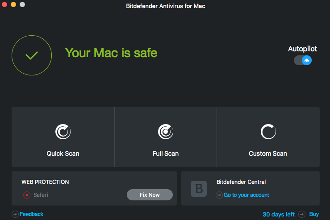This screenshot has width=330, height=220.
Task: Click the arrow icon beside Feedback
Action: (x=15, y=214)
